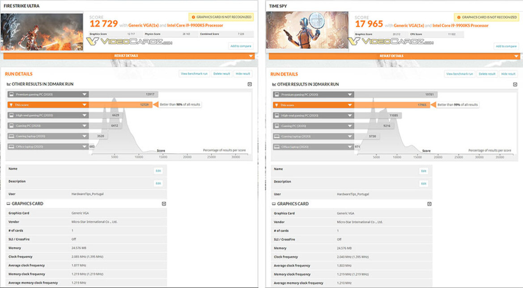Select user HardwareTips_Portugal in Time Spy
The height and width of the screenshot is (288, 523).
tap(353, 194)
